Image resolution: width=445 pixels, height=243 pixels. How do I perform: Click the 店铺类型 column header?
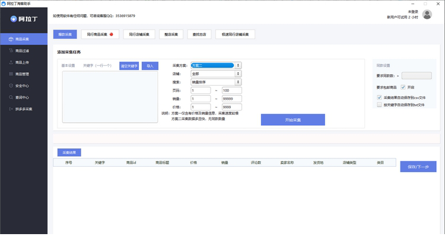pos(349,163)
